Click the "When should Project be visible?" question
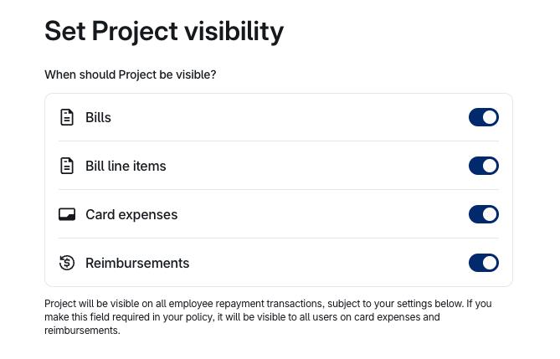 click(130, 75)
